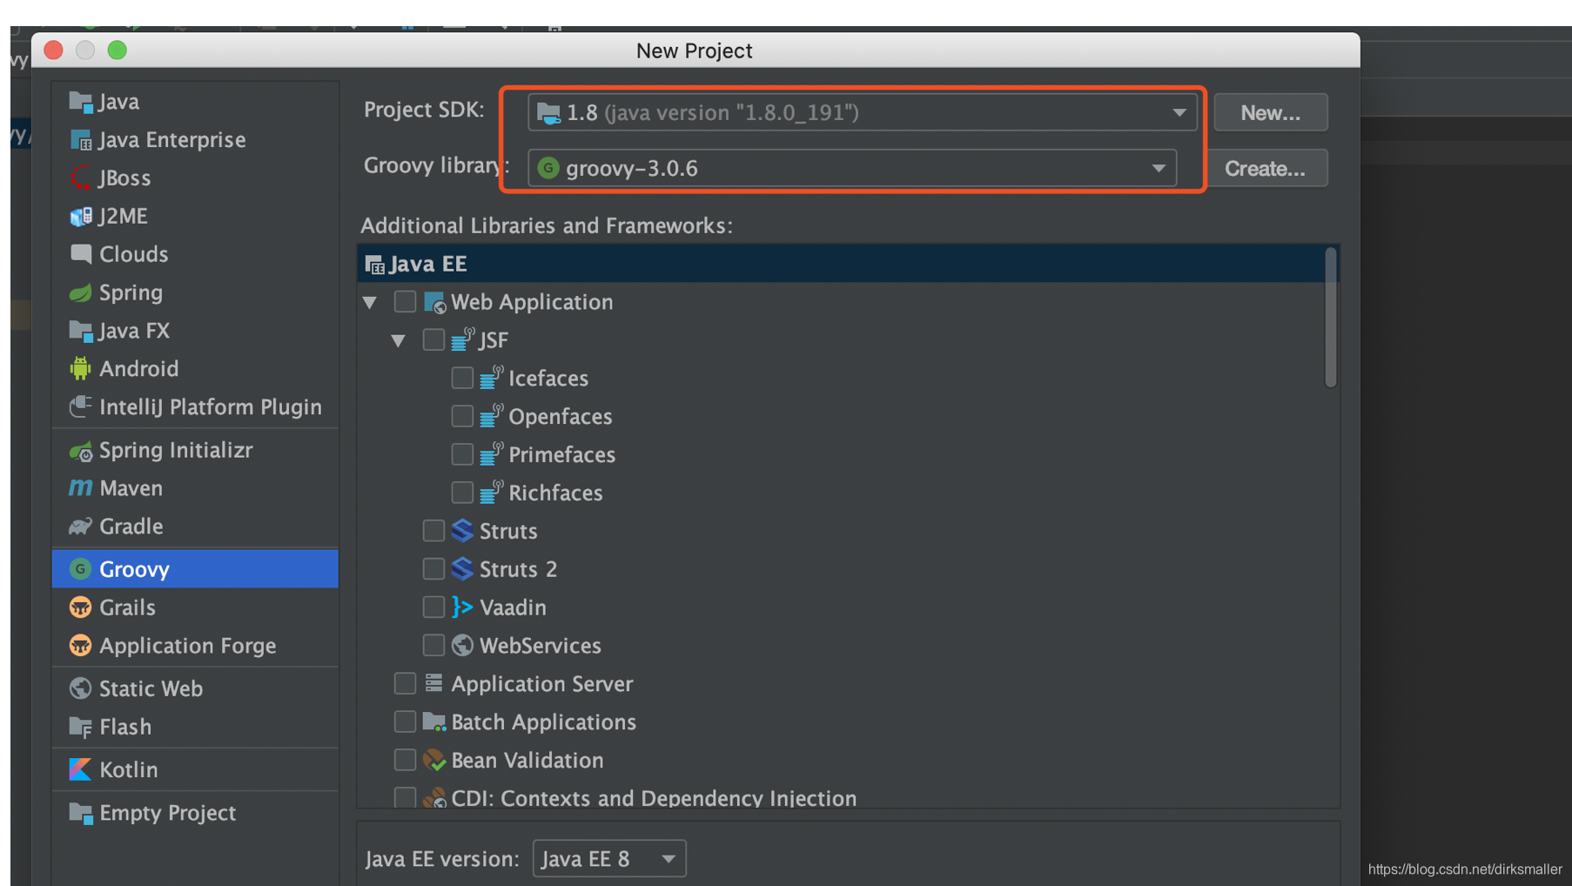Check the JSF framework checkbox
The width and height of the screenshot is (1572, 886).
(x=433, y=340)
